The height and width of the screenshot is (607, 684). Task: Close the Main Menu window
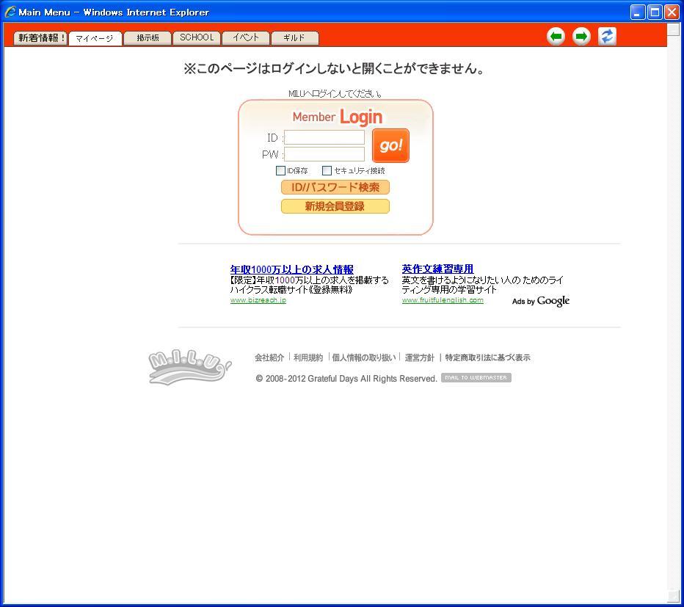(x=672, y=12)
